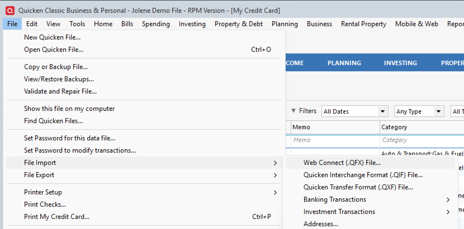This screenshot has width=464, height=229.
Task: Expand the File Export submenu arrow
Action: tap(275, 175)
